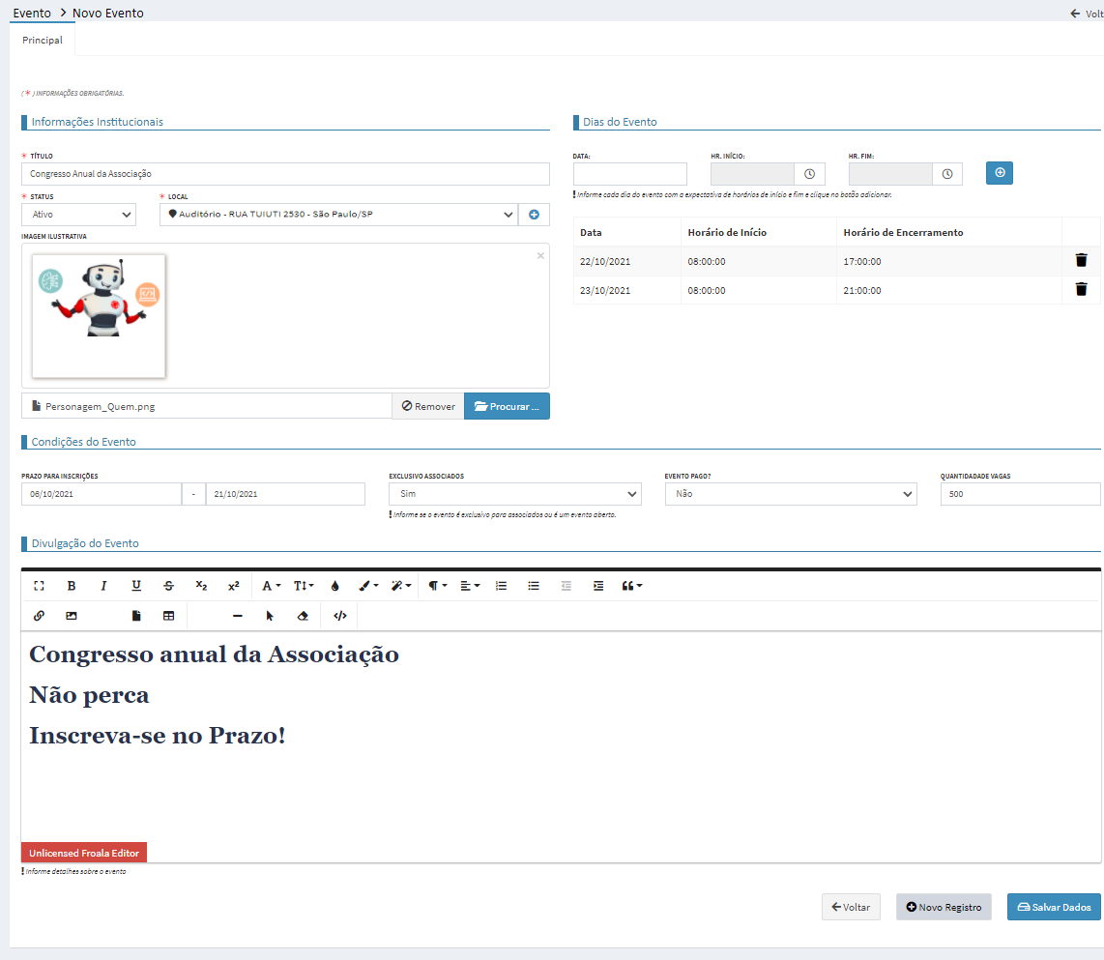1104x960 pixels.
Task: Click the add event day plus button
Action: pos(1000,173)
